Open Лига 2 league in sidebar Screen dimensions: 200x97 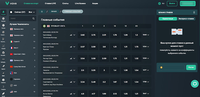coord(22,48)
